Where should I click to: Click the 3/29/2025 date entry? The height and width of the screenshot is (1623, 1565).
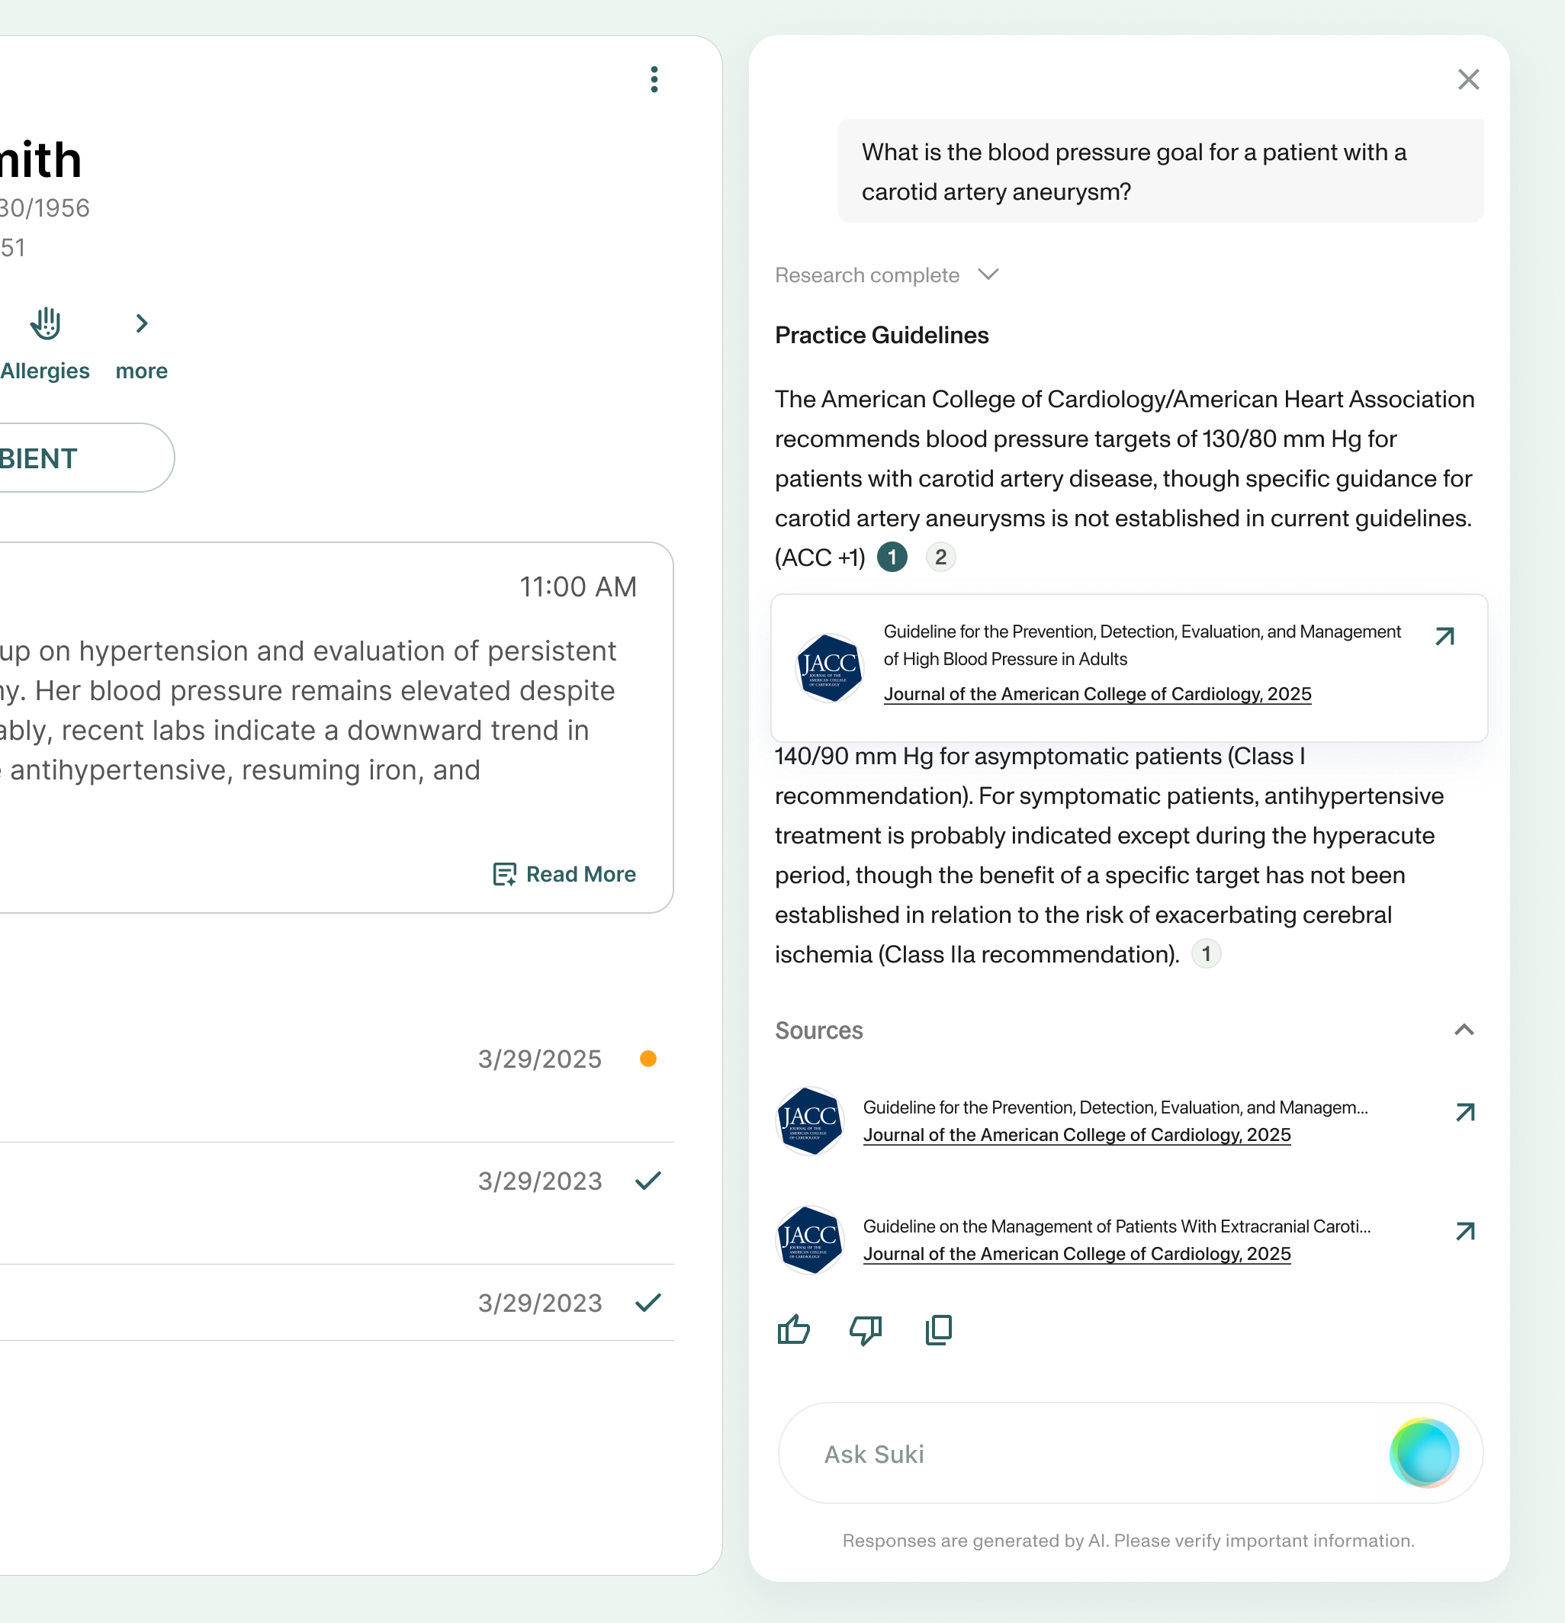click(x=540, y=1059)
